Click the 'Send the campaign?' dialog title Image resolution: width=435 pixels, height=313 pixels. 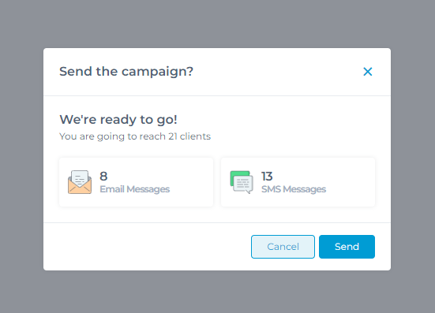[x=126, y=72]
